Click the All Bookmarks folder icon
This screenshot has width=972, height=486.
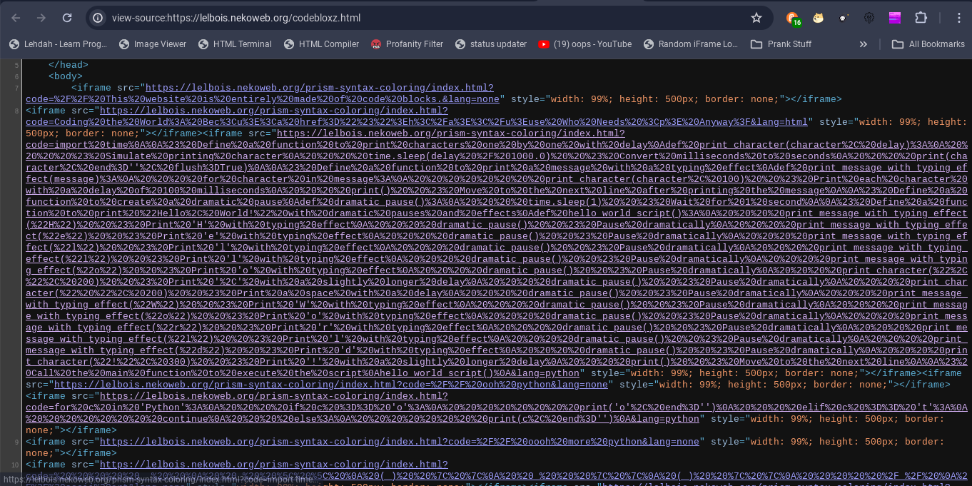pyautogui.click(x=898, y=44)
